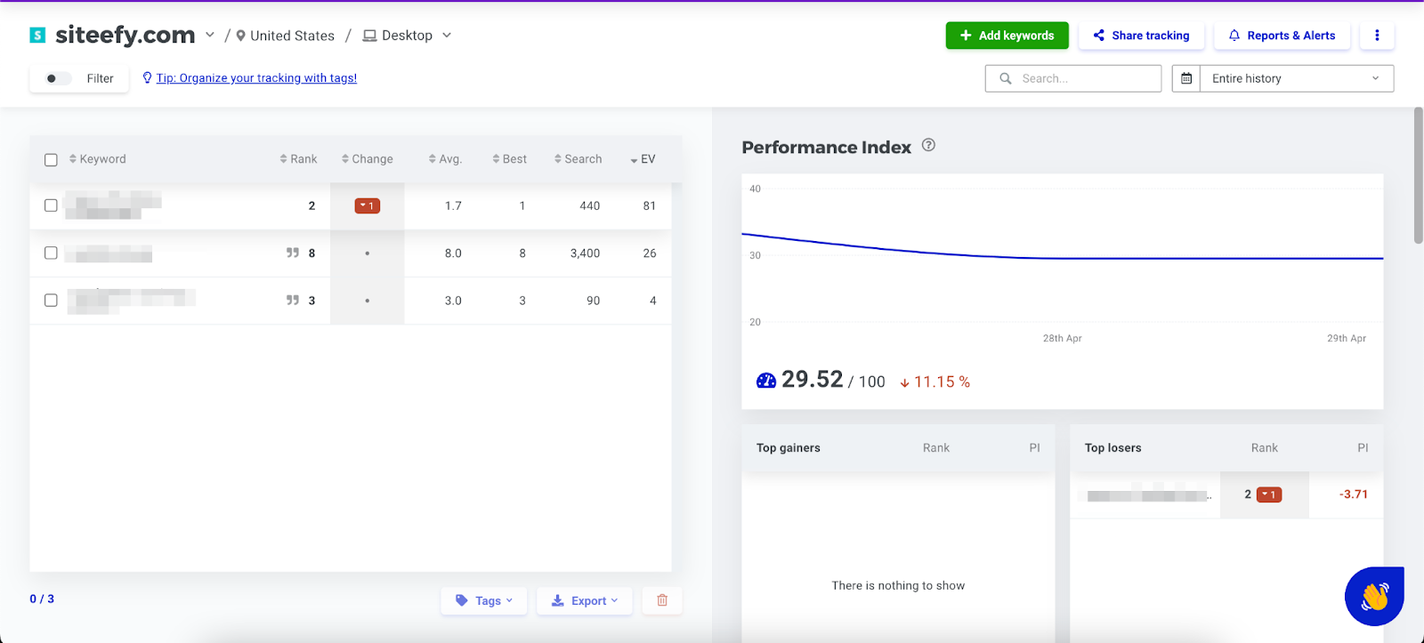This screenshot has width=1424, height=643.
Task: Click the 0 / 3 selected counter
Action: pos(42,599)
